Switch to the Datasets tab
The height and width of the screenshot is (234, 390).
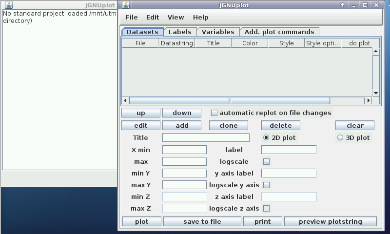click(x=142, y=32)
